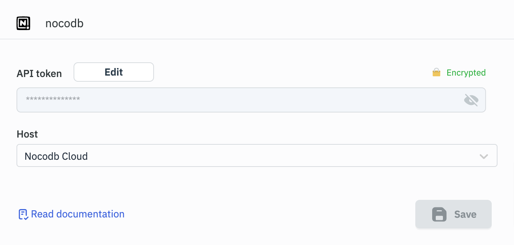This screenshot has height=245, width=514.
Task: Click the masked asterisks in token field
Action: [53, 99]
